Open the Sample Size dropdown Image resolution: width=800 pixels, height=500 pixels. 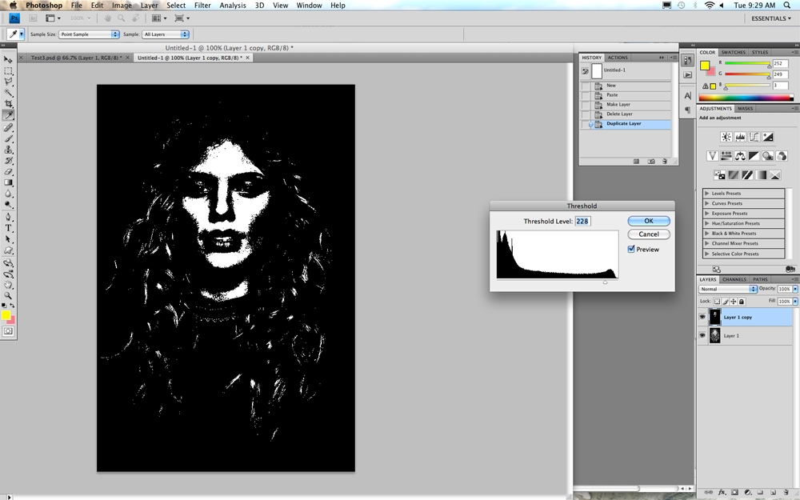(x=89, y=34)
